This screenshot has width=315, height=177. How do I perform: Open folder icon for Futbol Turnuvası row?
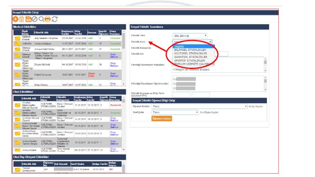17,75
